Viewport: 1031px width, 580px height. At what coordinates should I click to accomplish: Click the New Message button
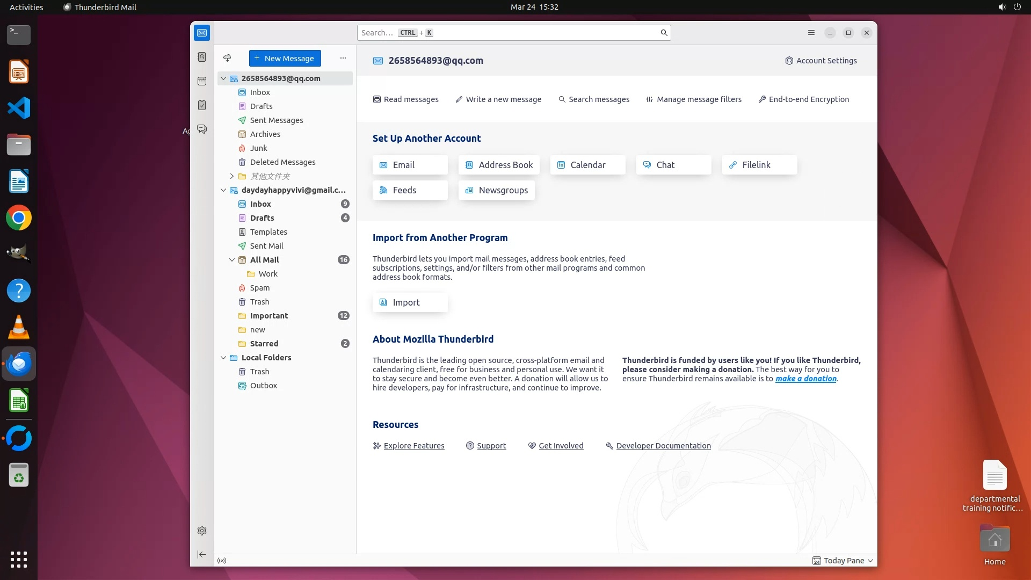click(285, 58)
